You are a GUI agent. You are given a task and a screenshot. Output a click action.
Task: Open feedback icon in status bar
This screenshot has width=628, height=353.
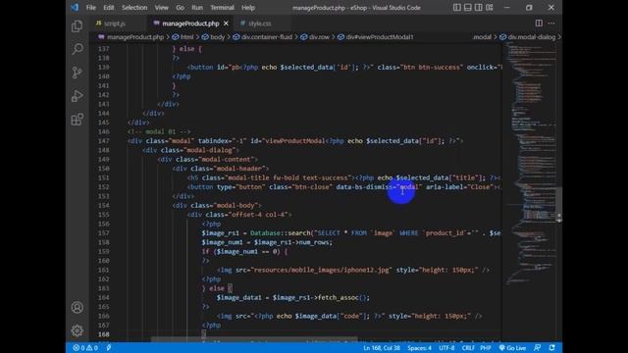click(x=538, y=348)
